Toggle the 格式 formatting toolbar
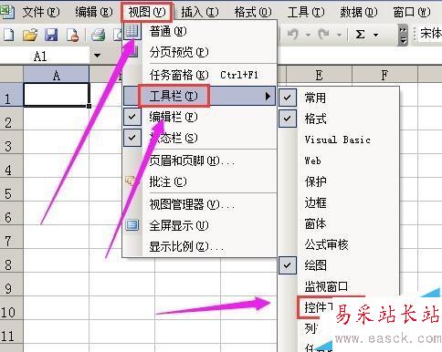442x352 pixels. tap(339, 119)
